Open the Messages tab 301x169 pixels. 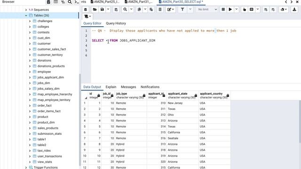(x=128, y=87)
